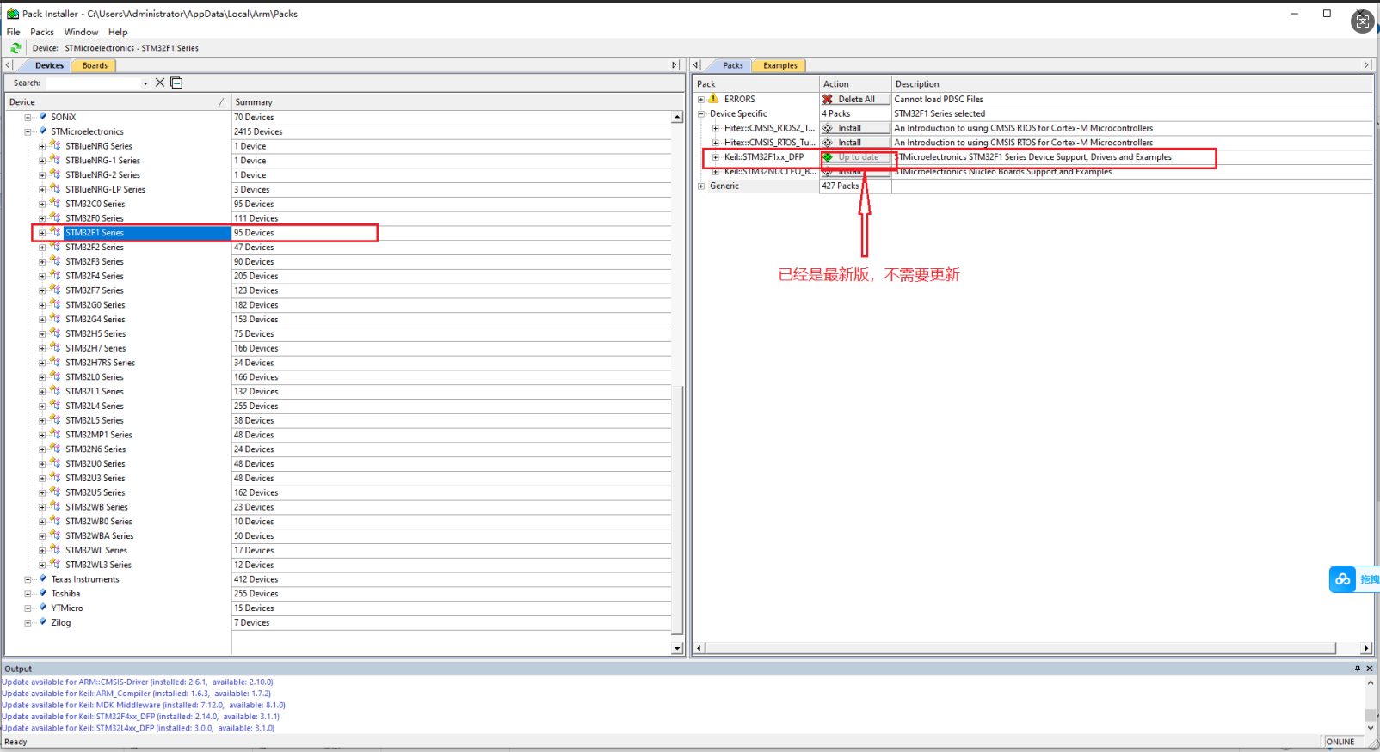
Task: Click the Output panel scroll-up arrow
Action: point(1370,682)
